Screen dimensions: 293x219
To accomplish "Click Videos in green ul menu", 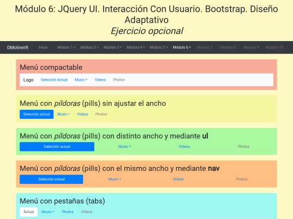I will (x=184, y=147).
